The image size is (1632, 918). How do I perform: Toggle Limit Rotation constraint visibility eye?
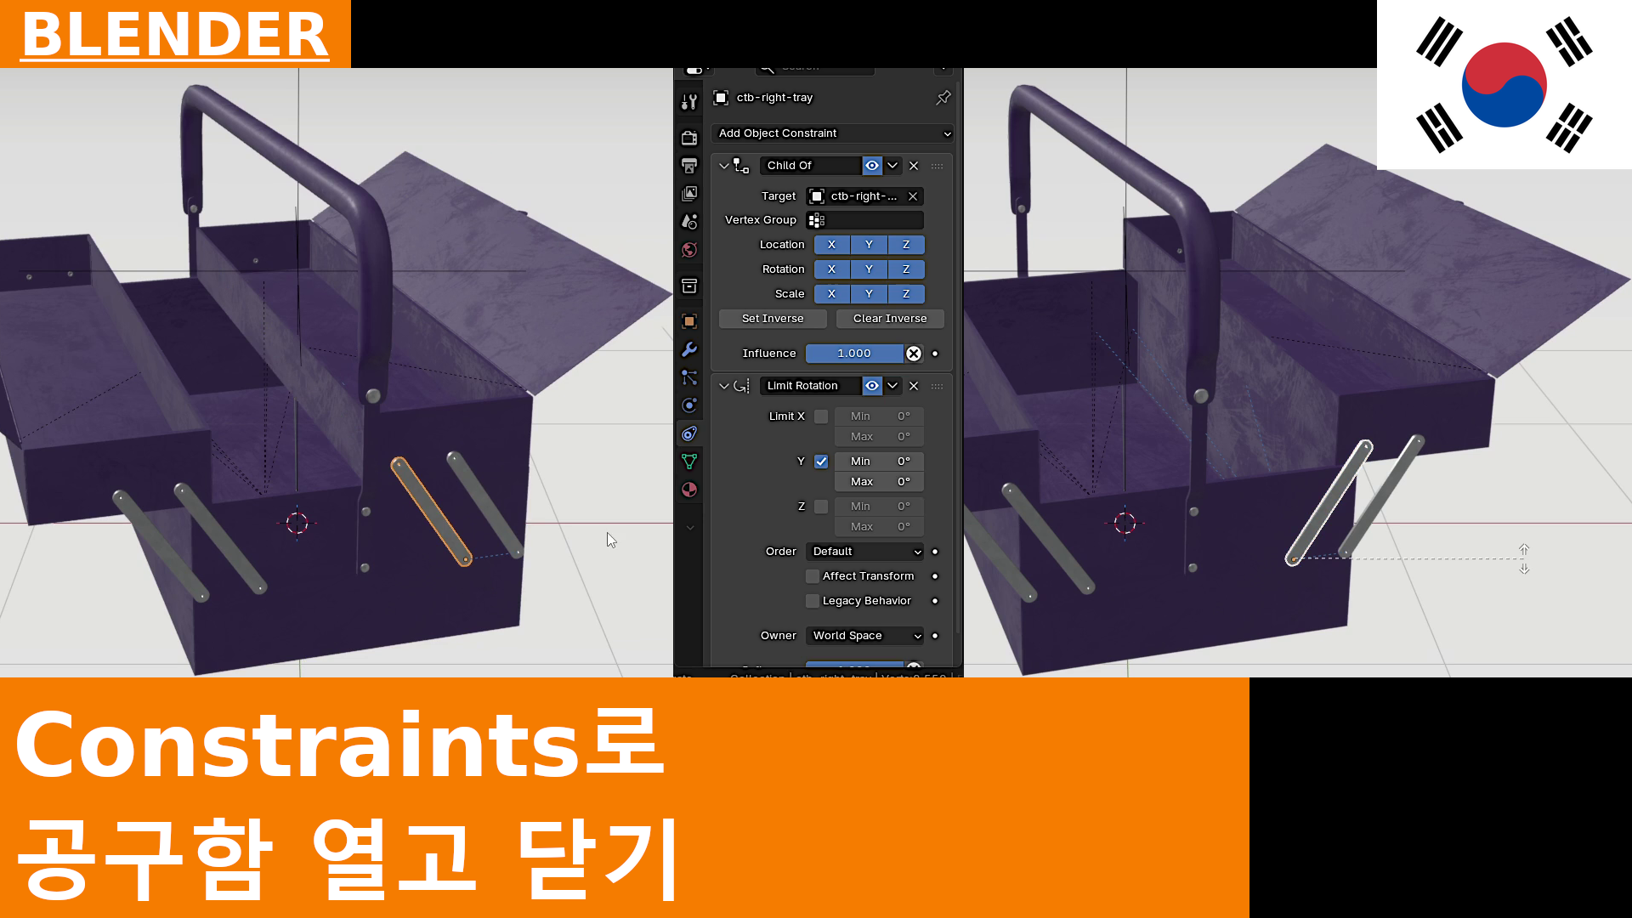[872, 386]
